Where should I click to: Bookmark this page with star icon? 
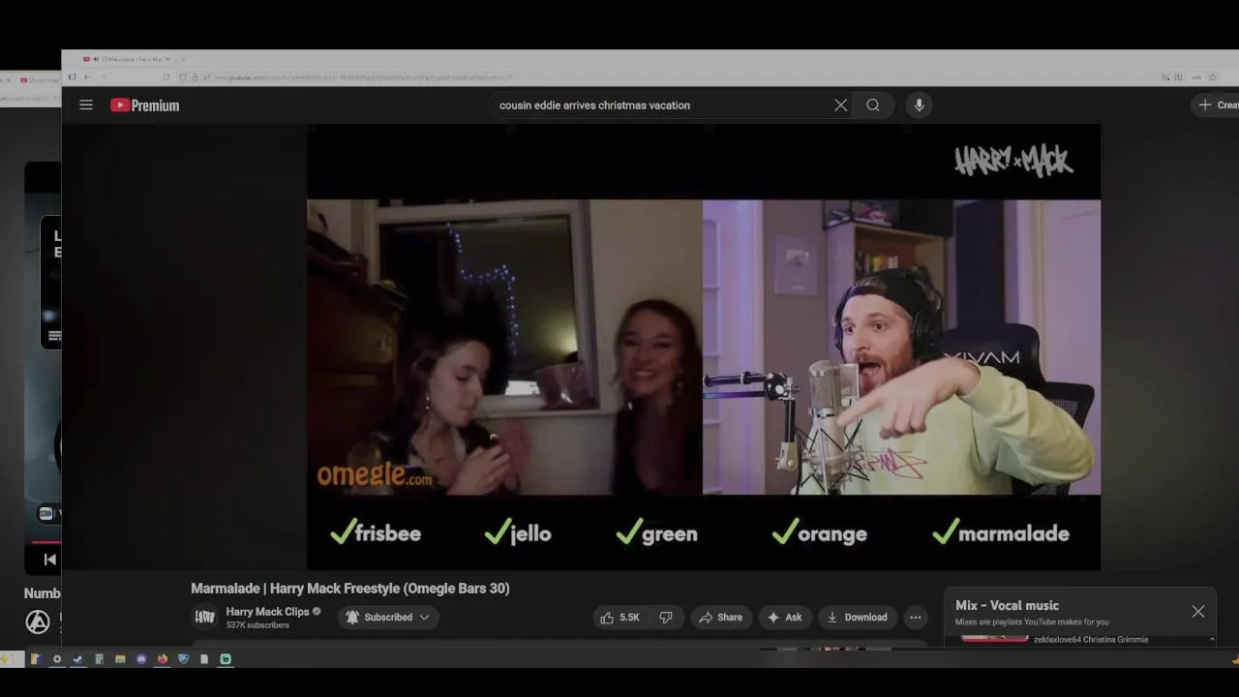pyautogui.click(x=1213, y=77)
